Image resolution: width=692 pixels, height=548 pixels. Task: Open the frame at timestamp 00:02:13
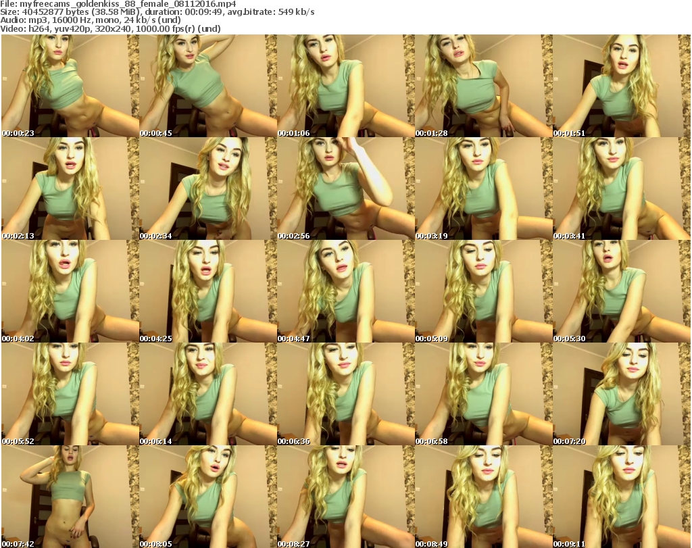pos(70,189)
